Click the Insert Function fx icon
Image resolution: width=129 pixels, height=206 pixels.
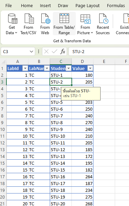[x=63, y=51]
